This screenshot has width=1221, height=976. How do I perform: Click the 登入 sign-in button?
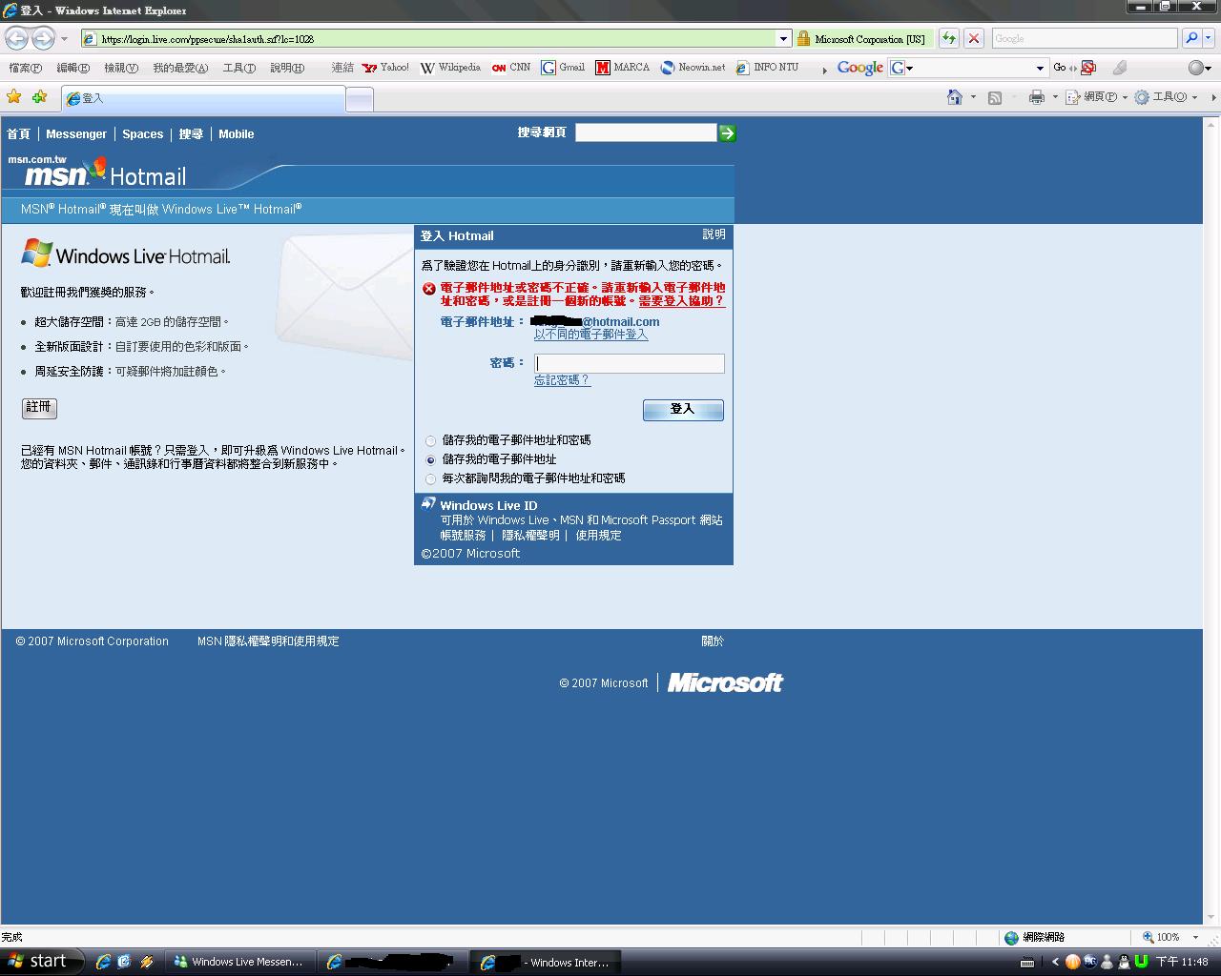pos(683,410)
